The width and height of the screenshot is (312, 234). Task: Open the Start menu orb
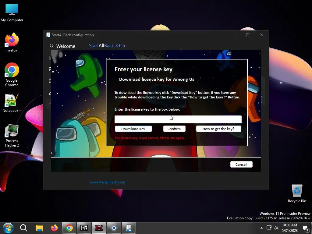[x=8, y=228]
